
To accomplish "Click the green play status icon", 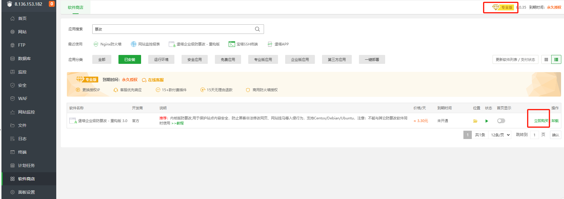I will 487,121.
